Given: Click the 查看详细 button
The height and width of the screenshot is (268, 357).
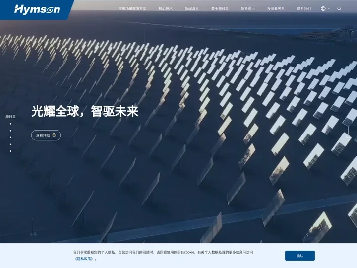Looking at the screenshot, I should click(x=46, y=135).
